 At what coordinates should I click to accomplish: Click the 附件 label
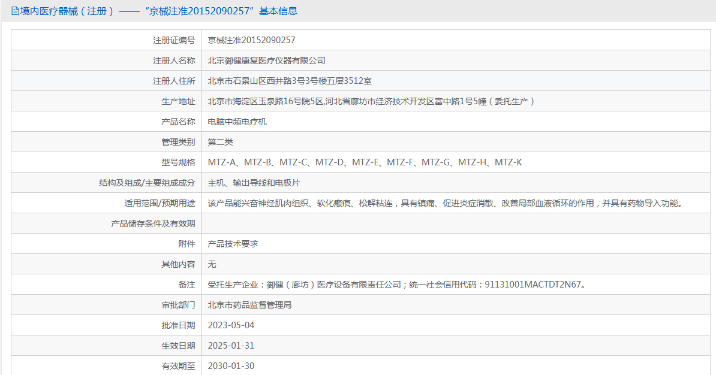[186, 244]
